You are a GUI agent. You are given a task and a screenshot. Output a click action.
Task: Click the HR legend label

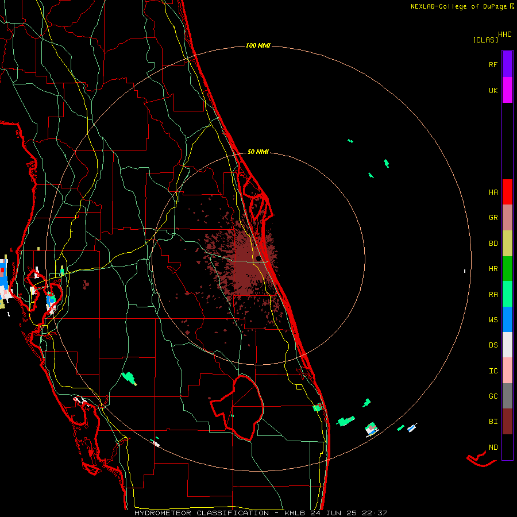[x=493, y=269]
